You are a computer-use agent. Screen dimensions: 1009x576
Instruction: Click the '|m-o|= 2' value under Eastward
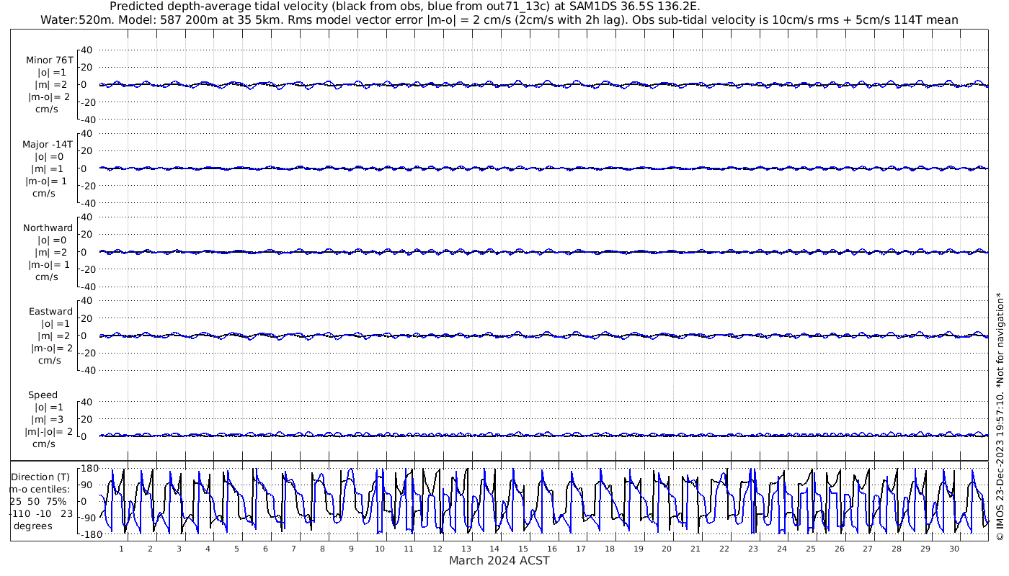click(x=52, y=348)
